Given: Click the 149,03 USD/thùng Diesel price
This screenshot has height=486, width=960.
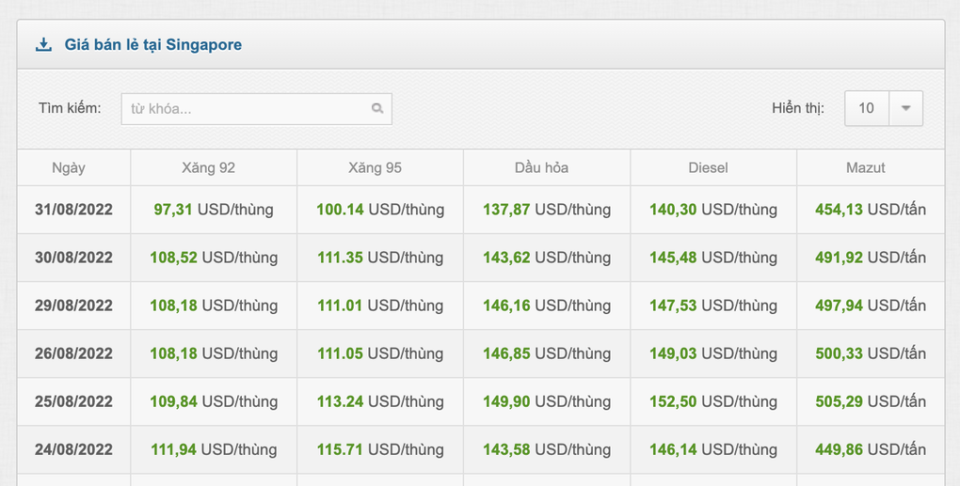Looking at the screenshot, I should coord(713,353).
